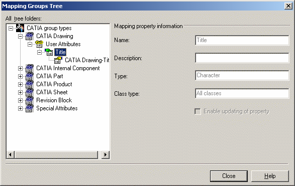Open Help for this dialog
The height and width of the screenshot is (186, 295).
(x=270, y=176)
